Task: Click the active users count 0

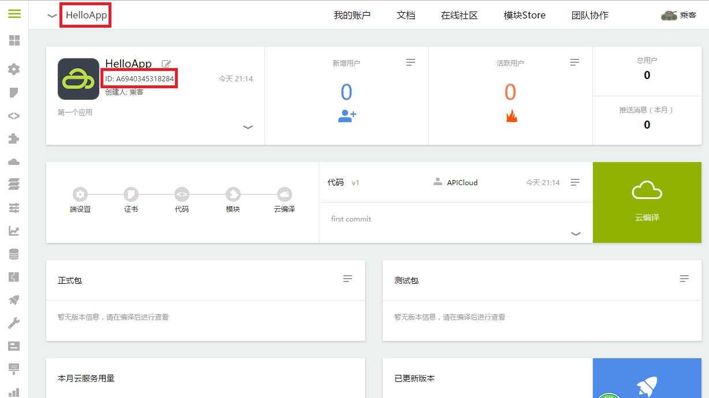Action: [x=510, y=92]
